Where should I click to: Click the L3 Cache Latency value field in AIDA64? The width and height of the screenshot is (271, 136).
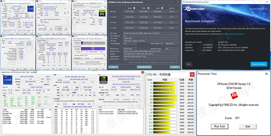pyautogui.click(x=172, y=28)
